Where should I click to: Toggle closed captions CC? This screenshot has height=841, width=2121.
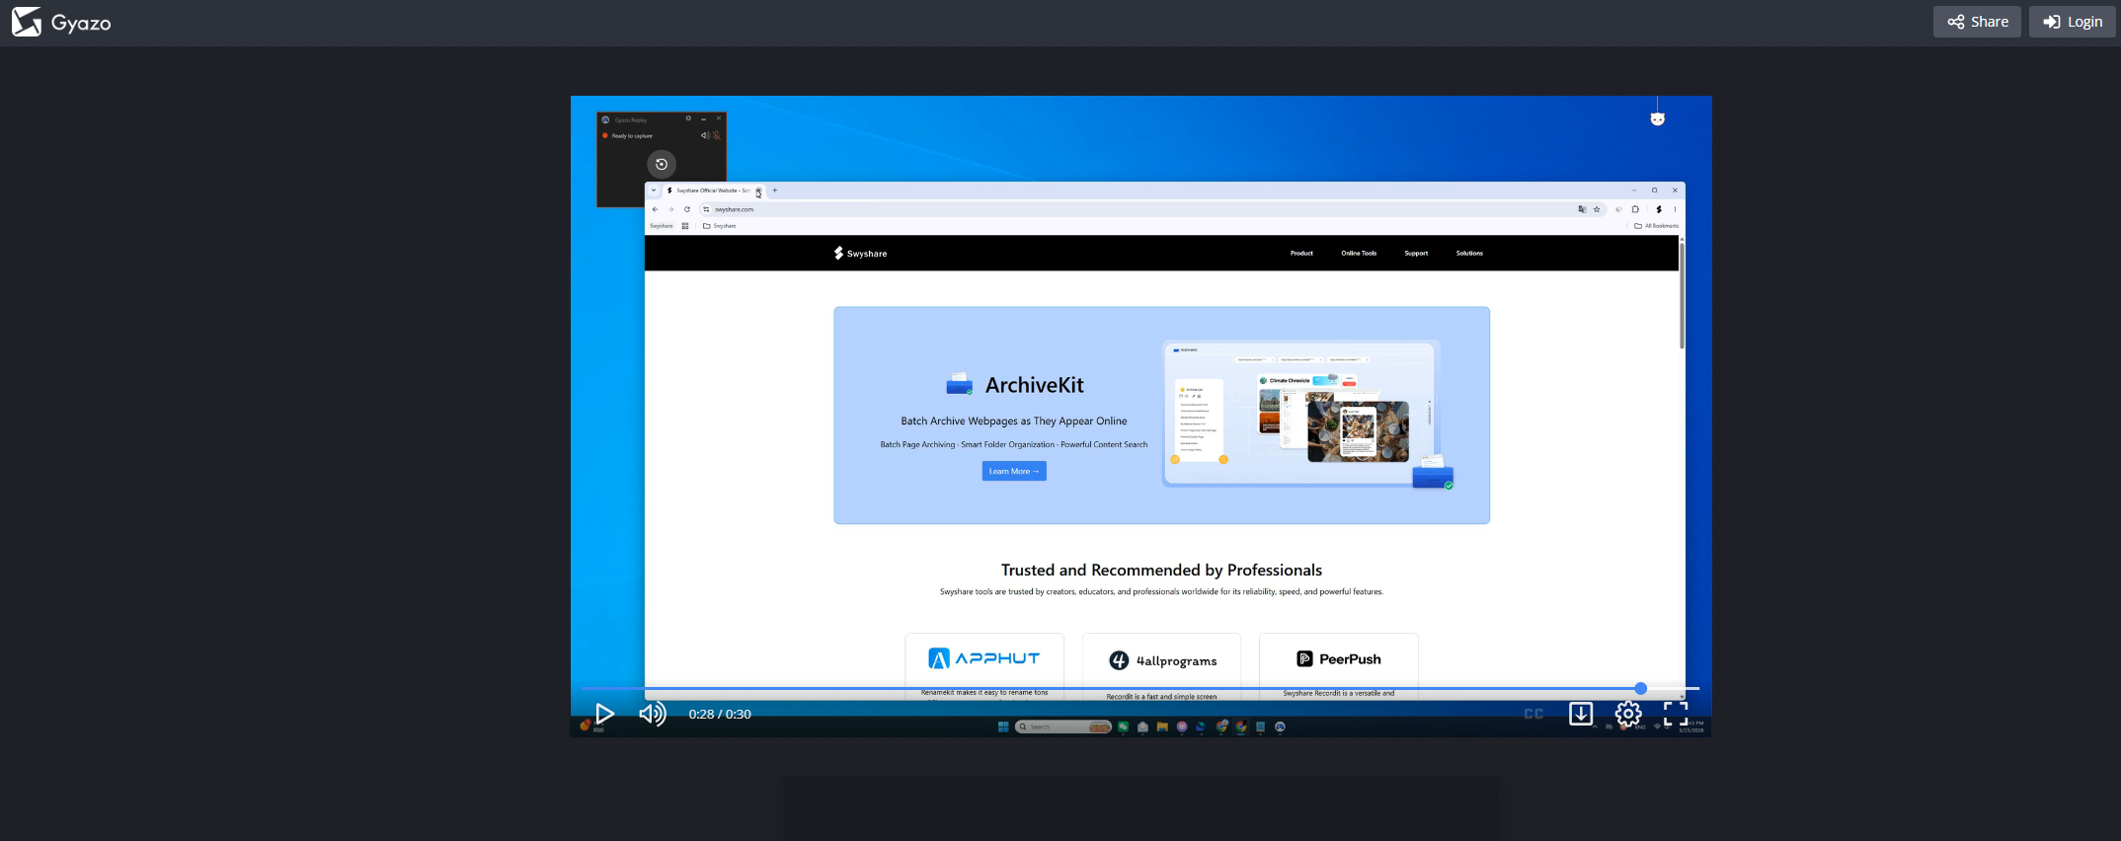point(1533,714)
